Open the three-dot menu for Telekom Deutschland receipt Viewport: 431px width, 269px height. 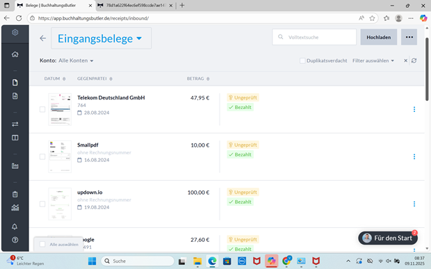pyautogui.click(x=414, y=109)
